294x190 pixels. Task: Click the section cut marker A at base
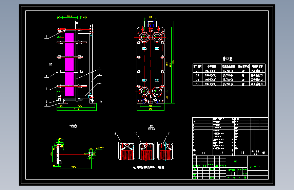coord(100,101)
